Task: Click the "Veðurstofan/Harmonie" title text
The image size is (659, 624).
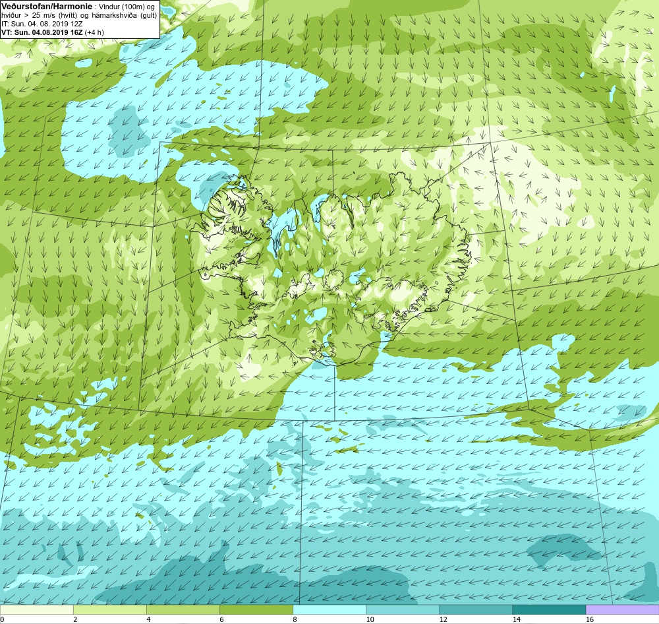Action: pos(47,7)
